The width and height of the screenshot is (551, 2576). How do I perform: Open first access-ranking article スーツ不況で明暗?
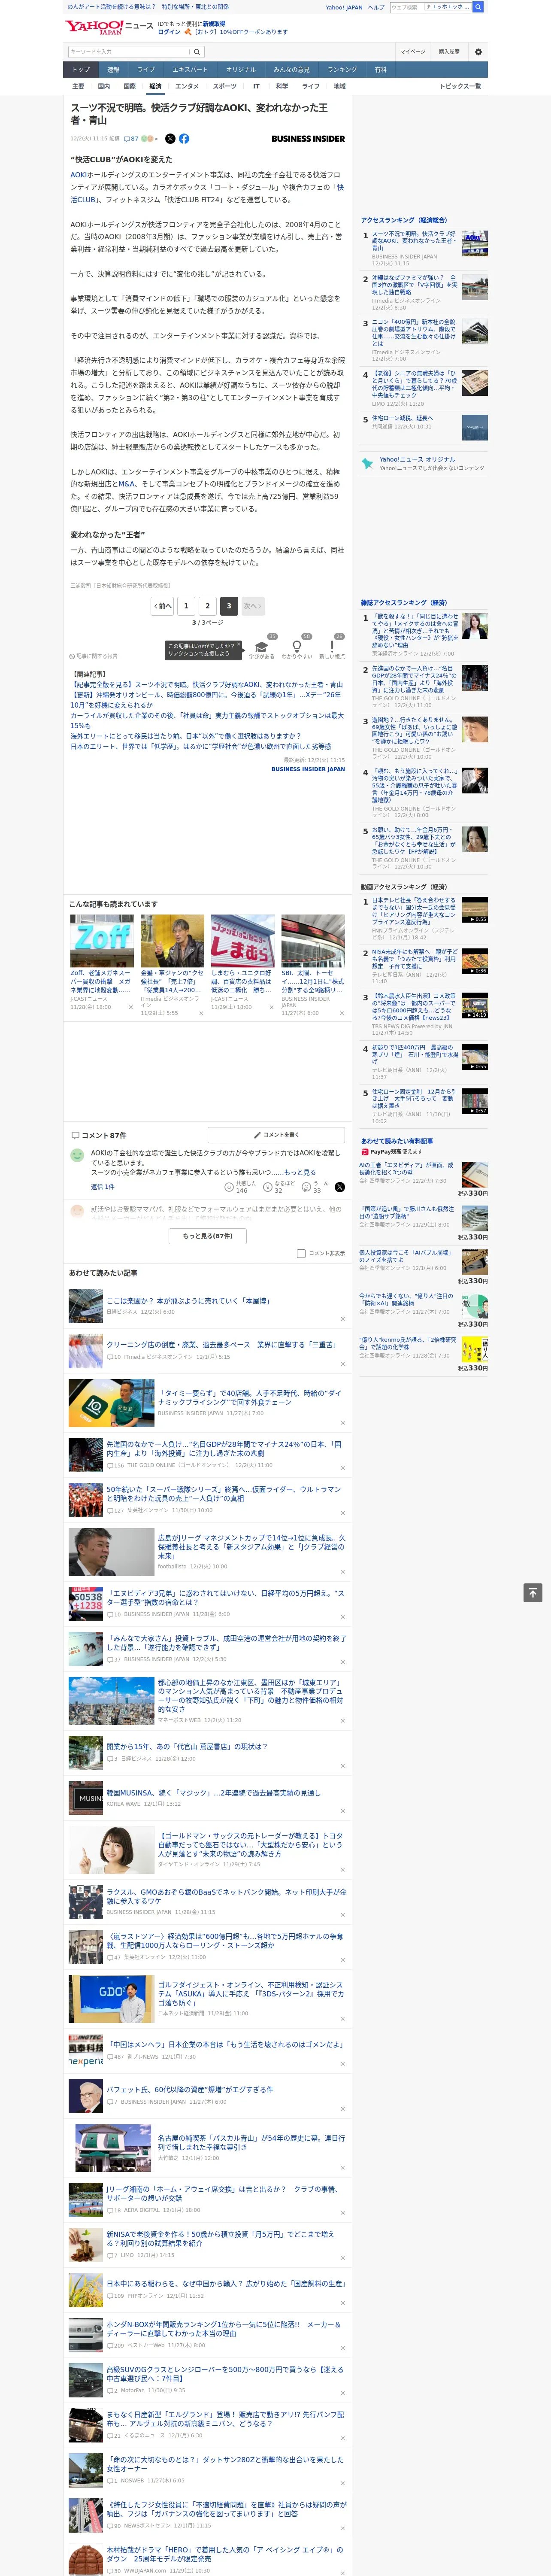click(414, 241)
